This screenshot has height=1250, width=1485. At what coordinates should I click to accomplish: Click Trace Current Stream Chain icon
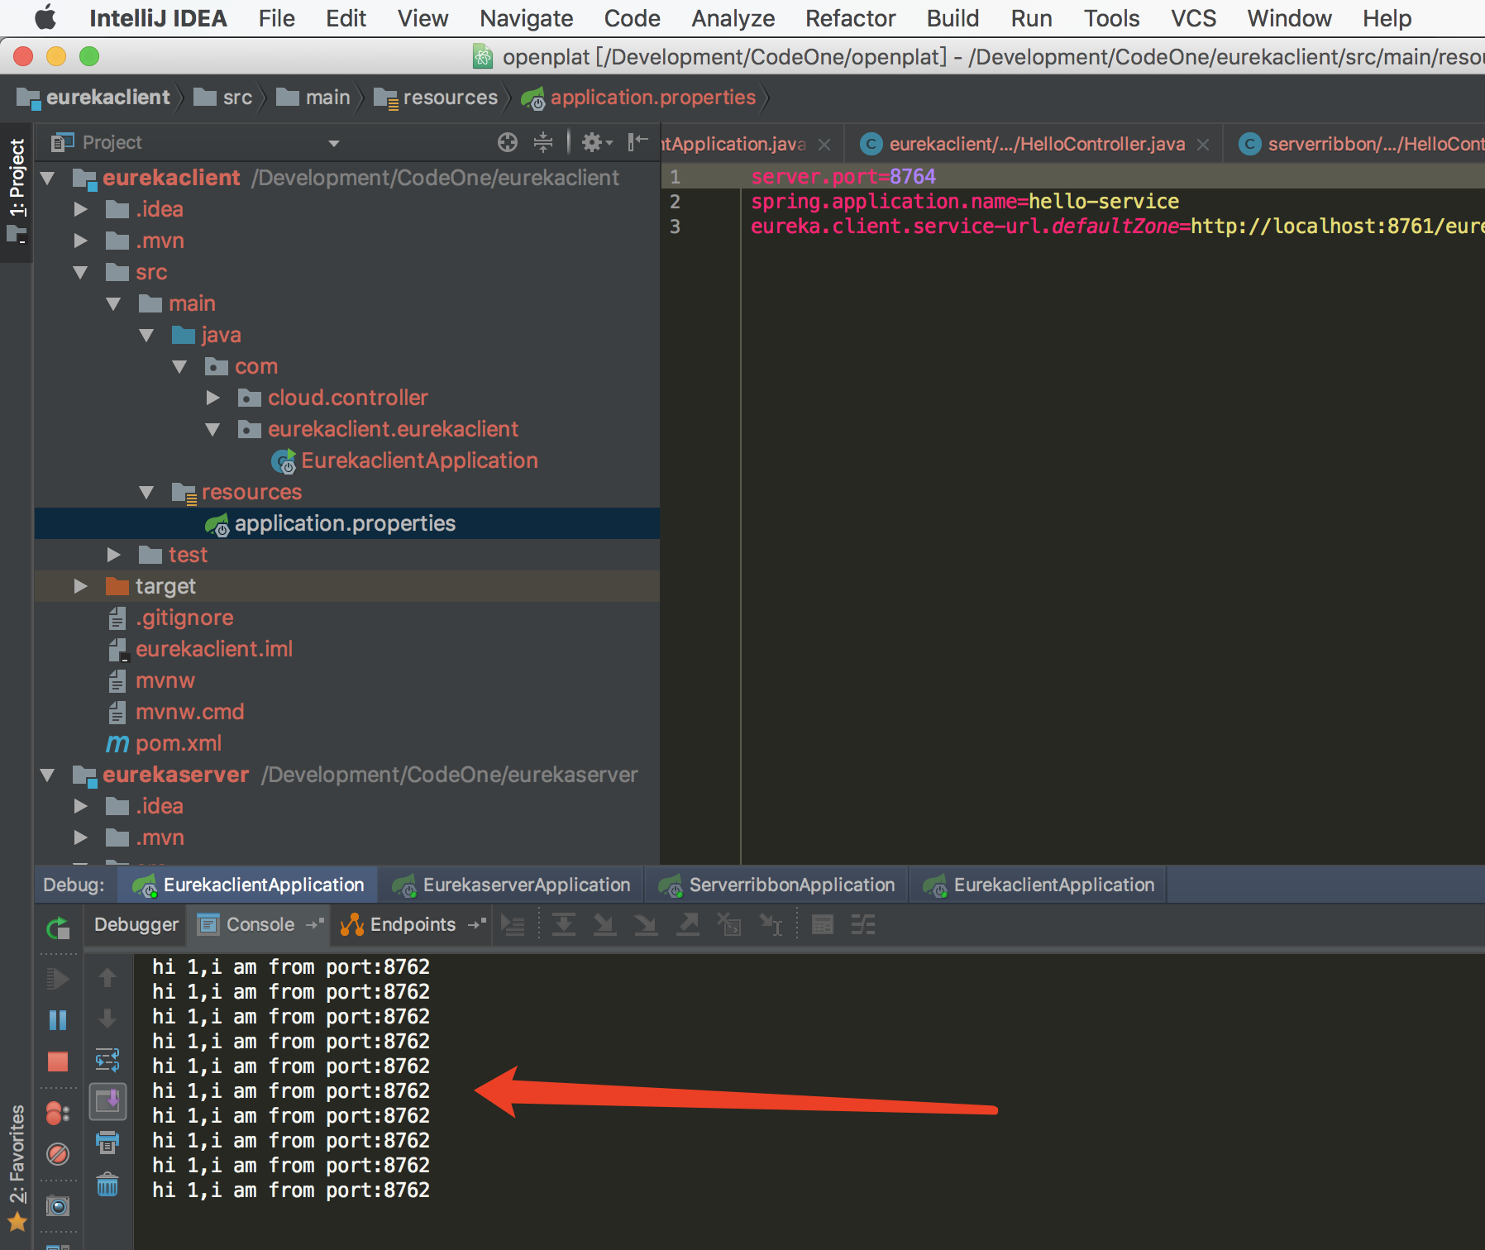coord(863,925)
